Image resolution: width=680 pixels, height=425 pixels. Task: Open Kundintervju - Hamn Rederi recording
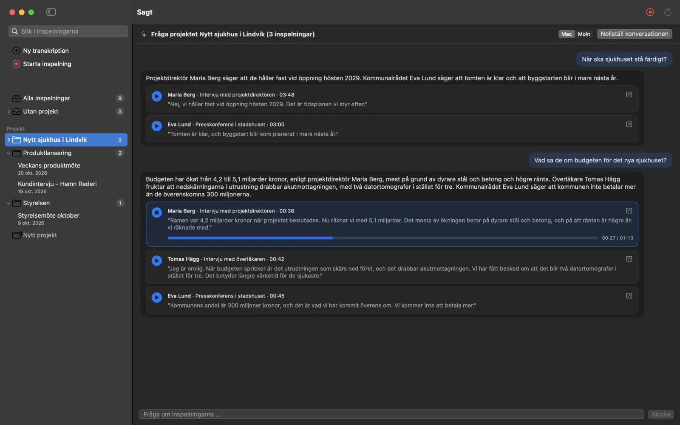[x=66, y=187]
